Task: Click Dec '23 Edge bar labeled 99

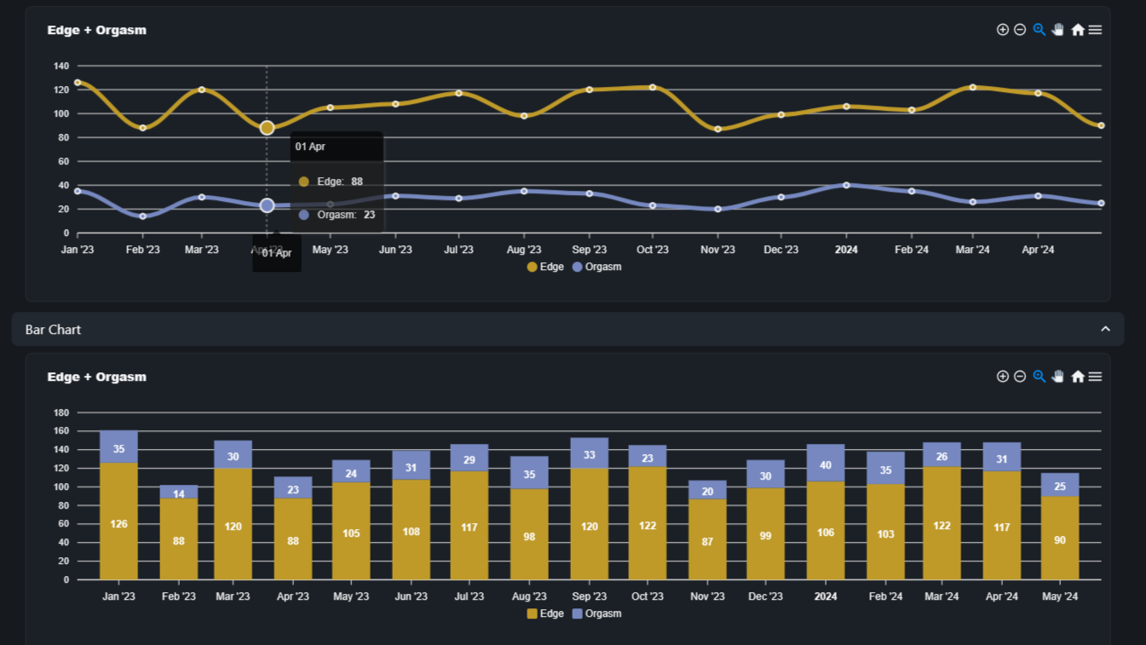Action: pyautogui.click(x=765, y=534)
